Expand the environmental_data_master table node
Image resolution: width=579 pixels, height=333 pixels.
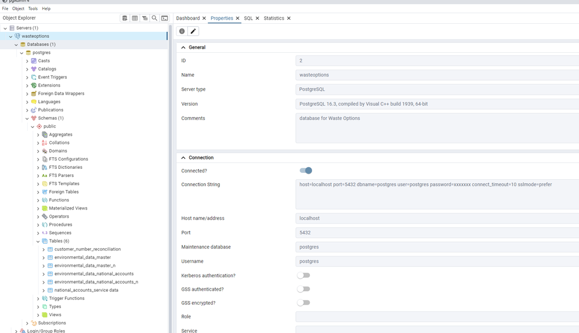44,258
